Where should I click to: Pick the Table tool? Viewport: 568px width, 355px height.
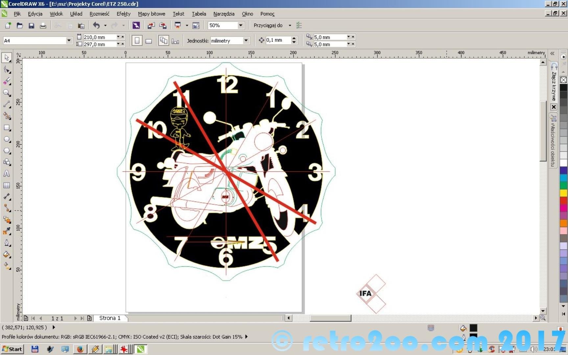[x=7, y=185]
